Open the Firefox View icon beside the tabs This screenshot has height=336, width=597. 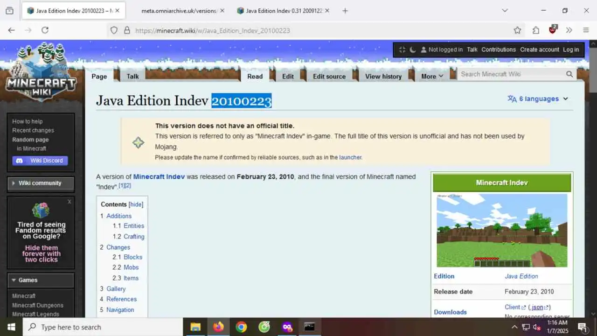tap(9, 11)
